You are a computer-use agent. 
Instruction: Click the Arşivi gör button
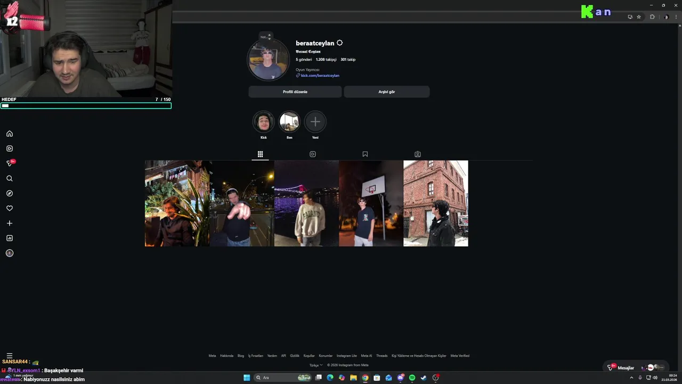tap(387, 92)
